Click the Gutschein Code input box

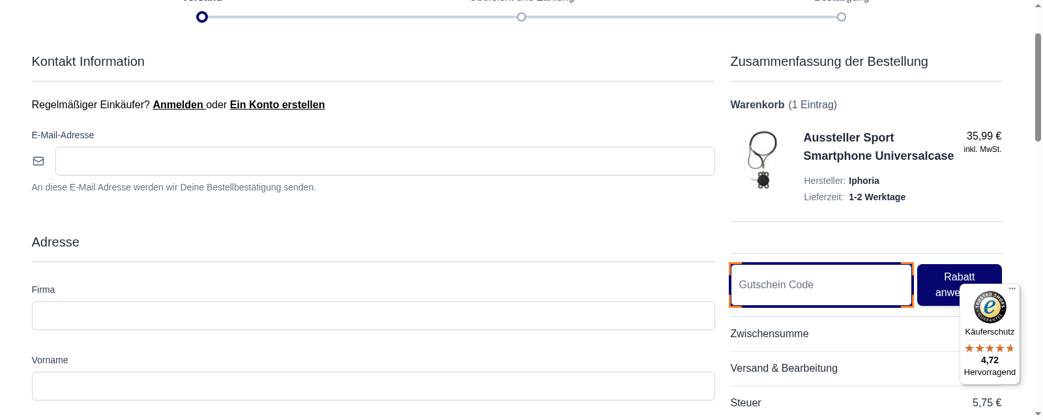coord(821,285)
